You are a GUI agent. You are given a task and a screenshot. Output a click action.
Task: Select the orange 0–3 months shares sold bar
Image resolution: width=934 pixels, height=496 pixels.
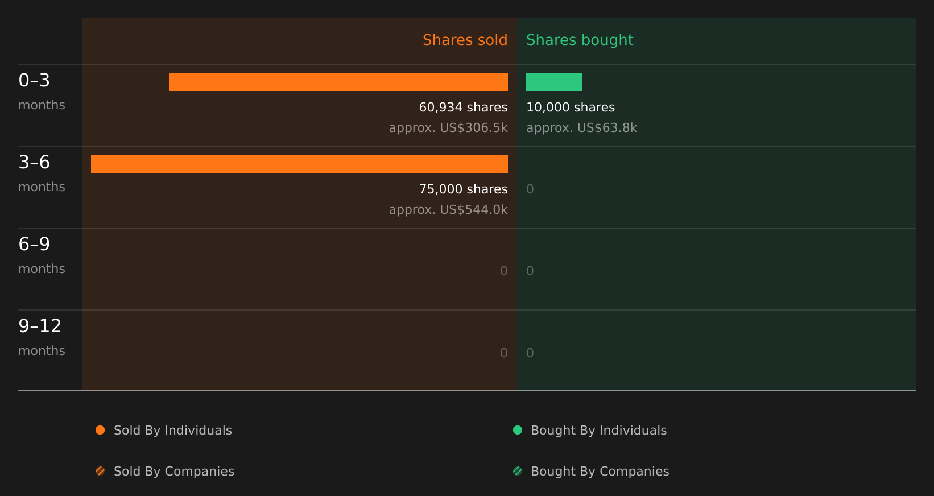(x=338, y=82)
